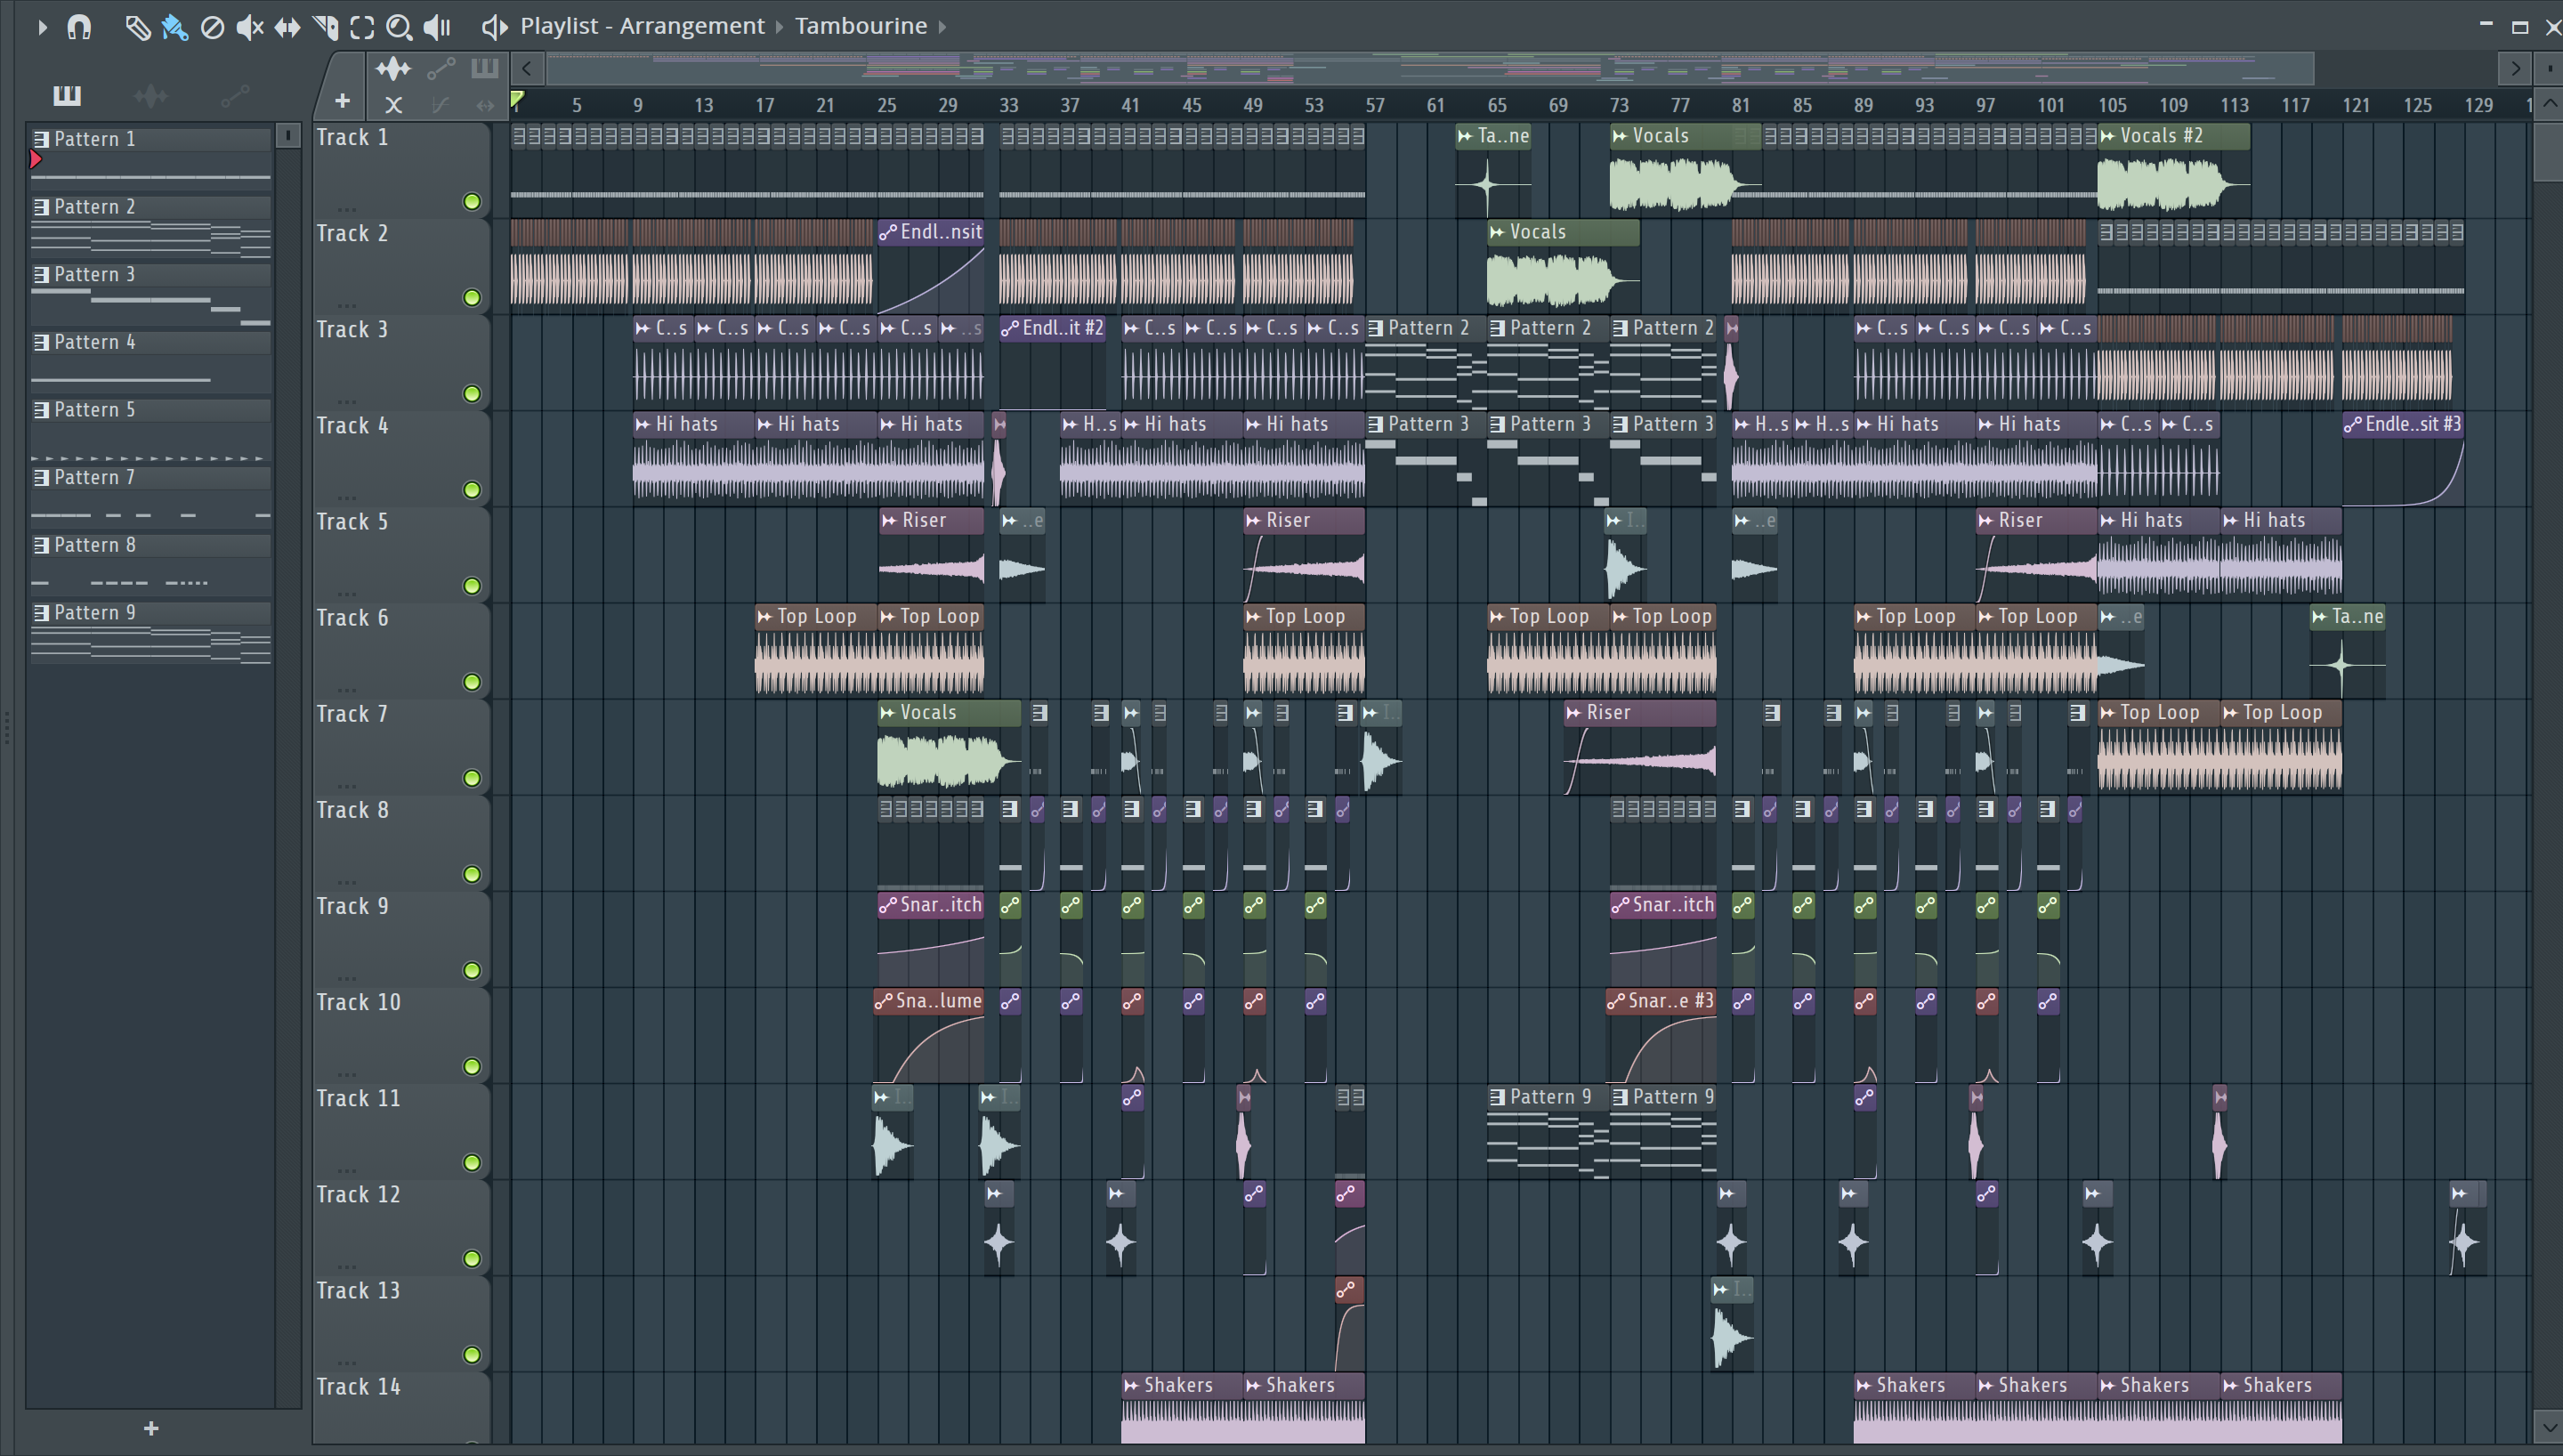This screenshot has height=1456, width=2563.
Task: Mute Track 3 with the green light
Action: (x=472, y=394)
